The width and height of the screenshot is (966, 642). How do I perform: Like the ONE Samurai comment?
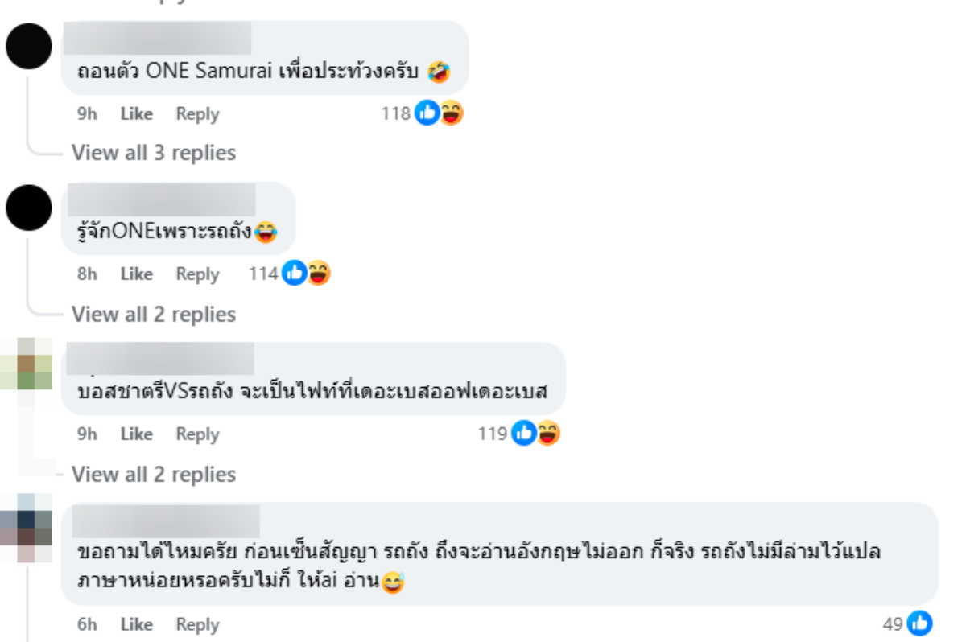tap(136, 114)
